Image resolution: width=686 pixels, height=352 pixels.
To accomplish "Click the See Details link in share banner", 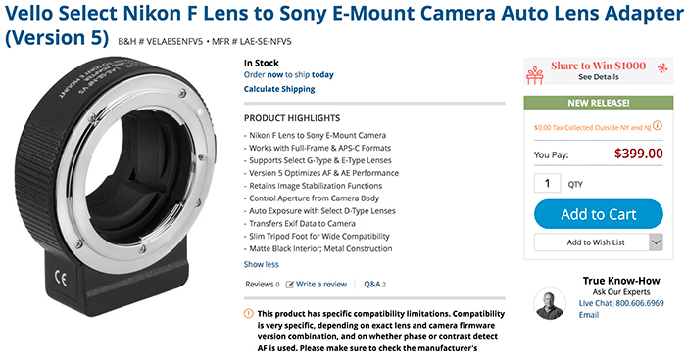I will 599,77.
